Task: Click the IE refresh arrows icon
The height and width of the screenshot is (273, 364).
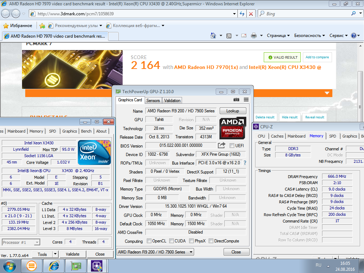Action: tap(242, 14)
